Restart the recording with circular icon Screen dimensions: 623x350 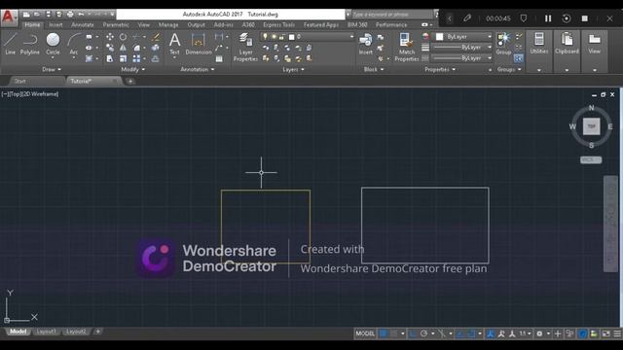tap(567, 18)
